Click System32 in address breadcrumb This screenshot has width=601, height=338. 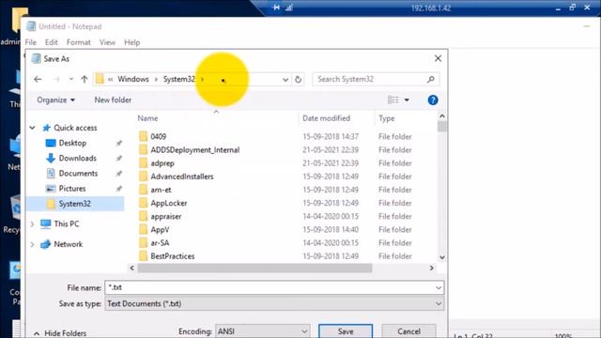179,79
